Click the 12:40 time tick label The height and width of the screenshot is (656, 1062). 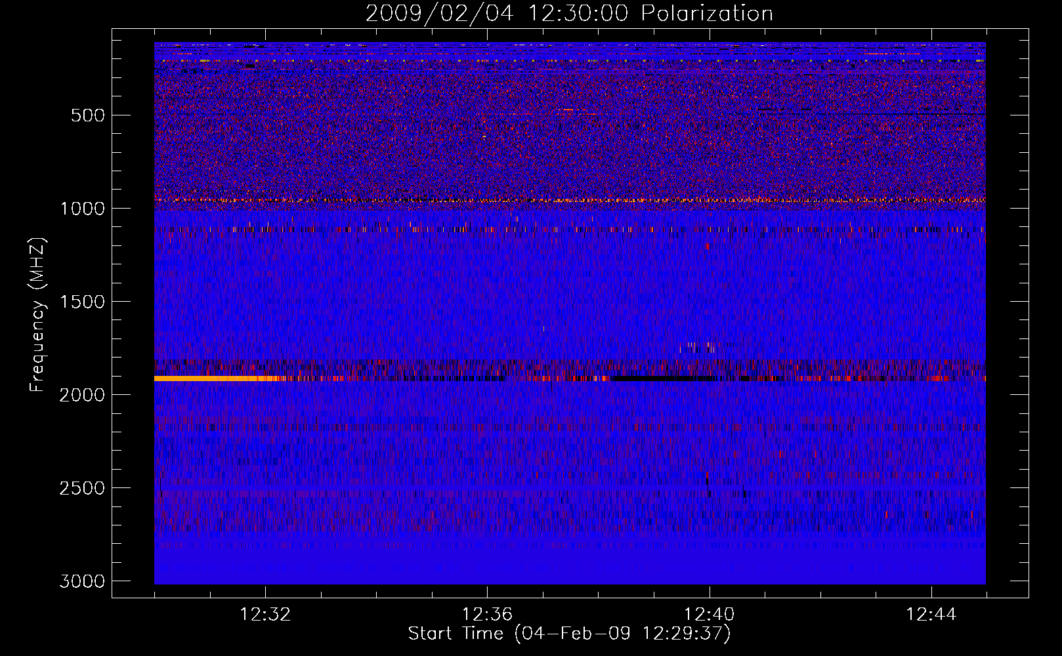pyautogui.click(x=709, y=615)
